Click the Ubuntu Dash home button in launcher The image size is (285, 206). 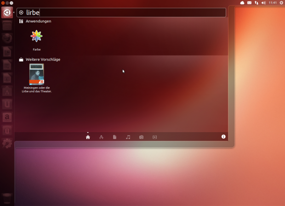click(x=7, y=12)
